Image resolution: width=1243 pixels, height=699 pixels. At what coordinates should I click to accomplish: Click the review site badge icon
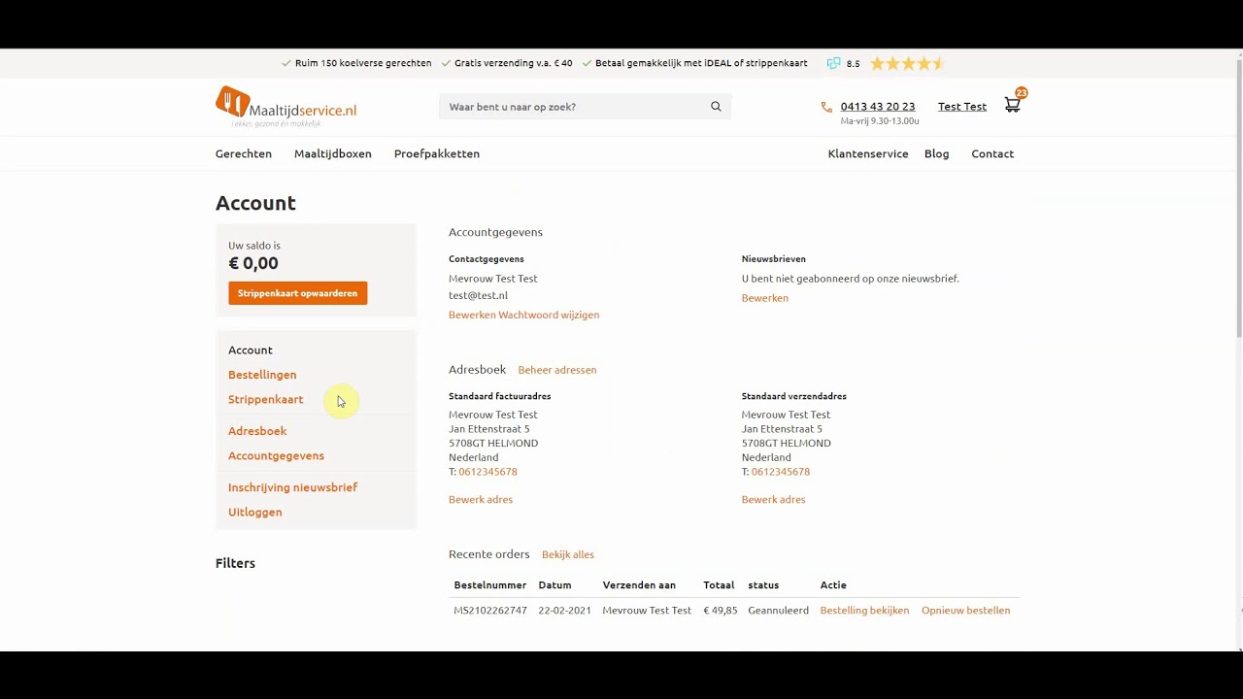833,63
